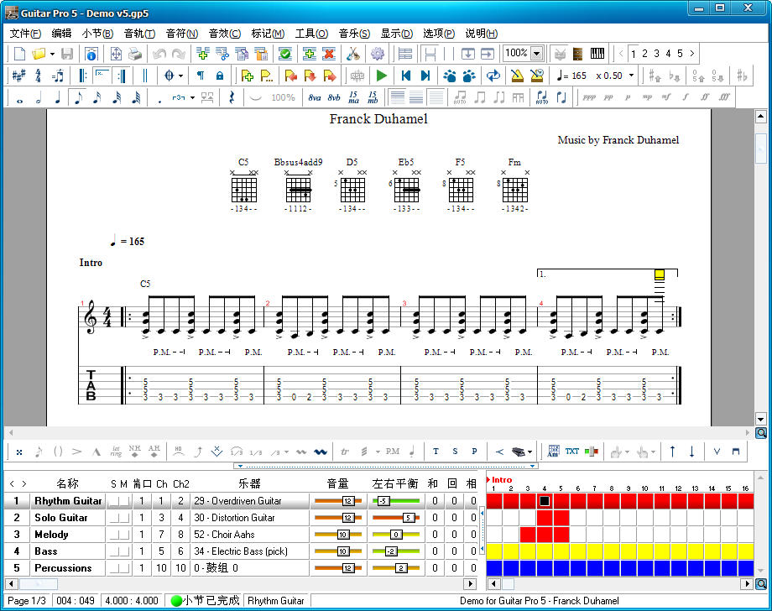Open the 音轨(T) menu

tap(139, 34)
